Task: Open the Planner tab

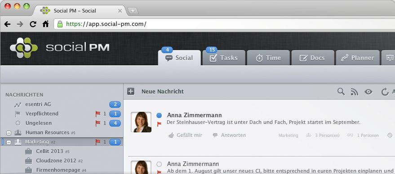Action: (x=358, y=58)
